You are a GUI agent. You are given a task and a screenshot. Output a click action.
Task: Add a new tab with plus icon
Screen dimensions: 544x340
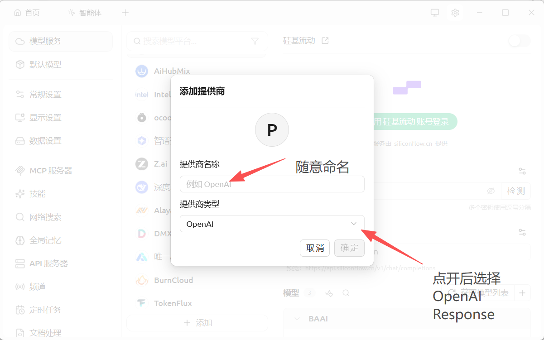point(125,13)
